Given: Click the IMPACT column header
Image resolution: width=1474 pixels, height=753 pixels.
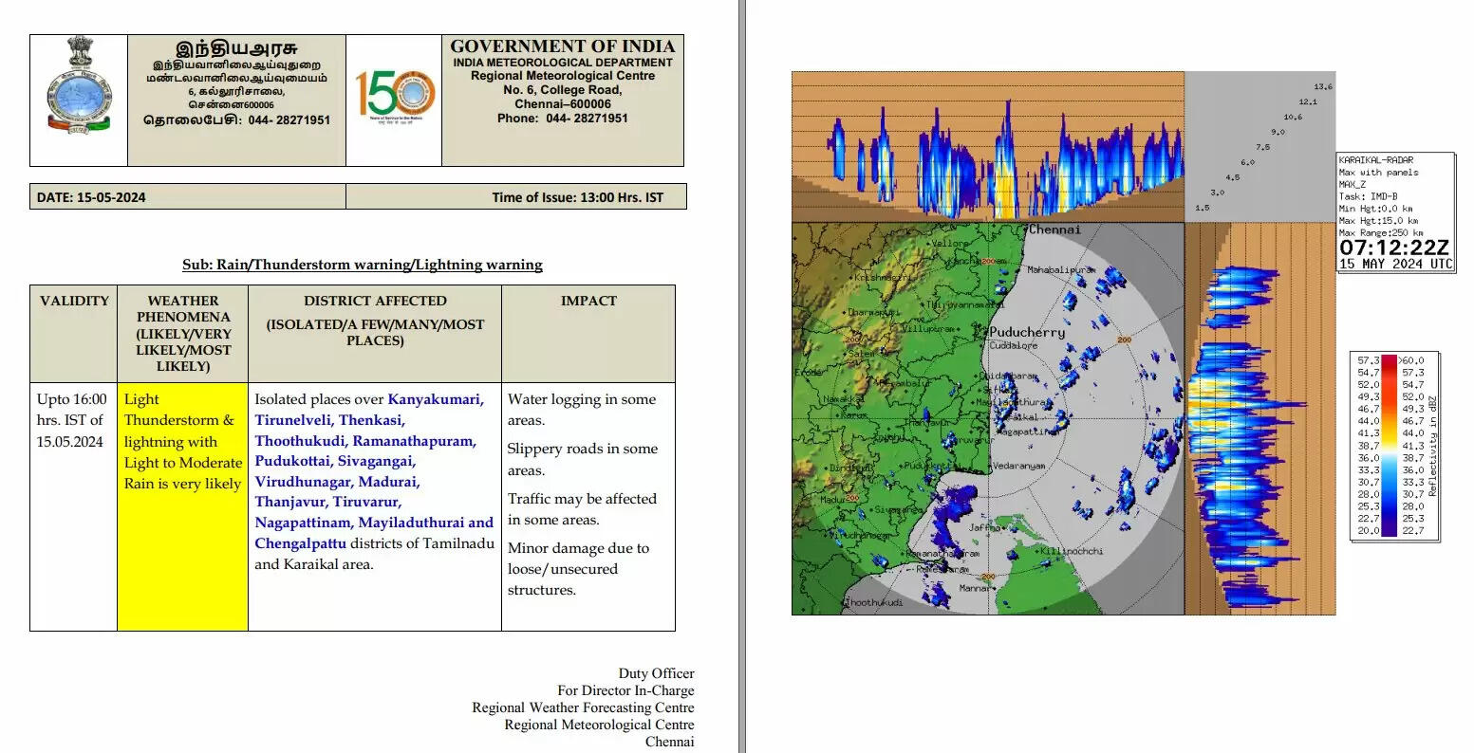Looking at the screenshot, I should [x=588, y=301].
